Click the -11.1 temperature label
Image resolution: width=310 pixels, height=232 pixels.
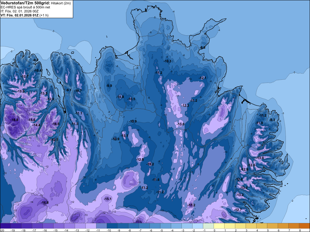[x=78, y=114]
